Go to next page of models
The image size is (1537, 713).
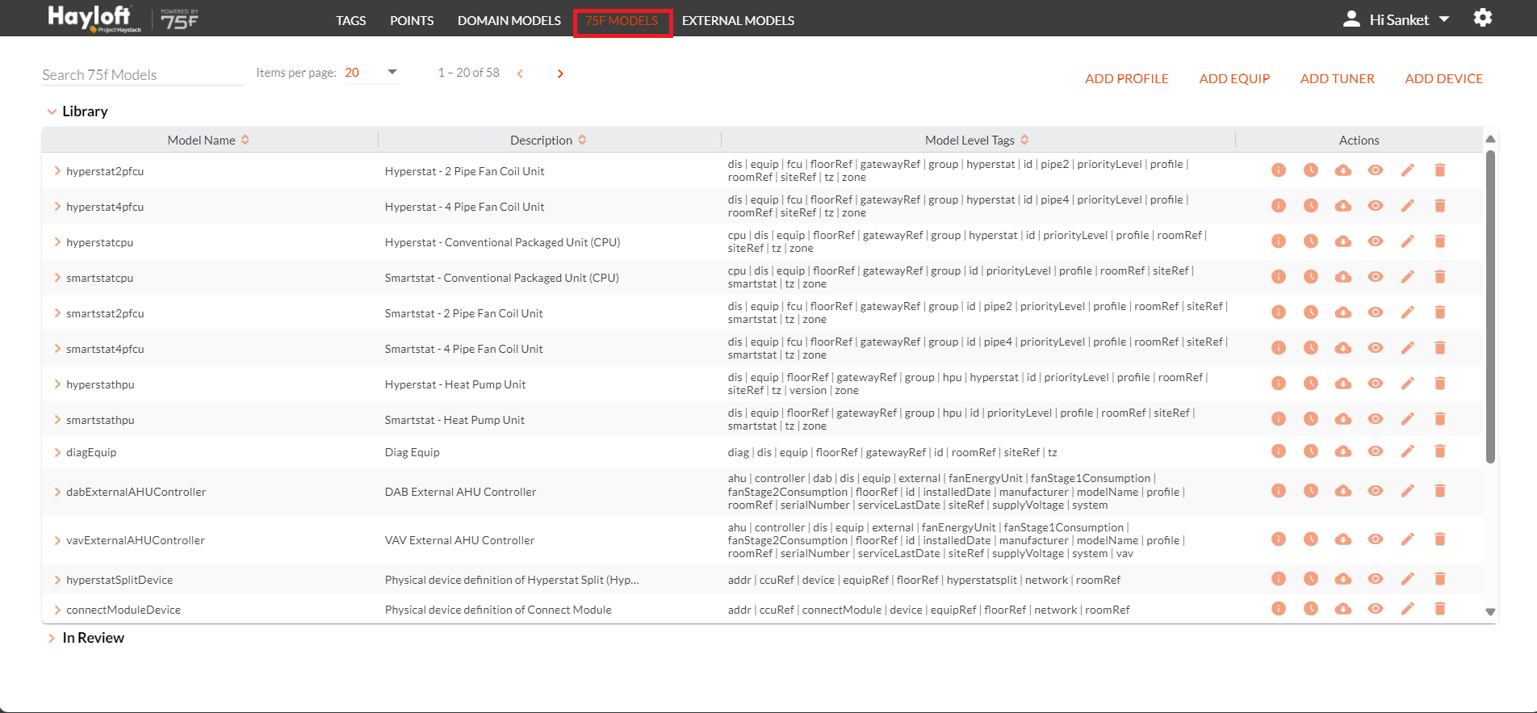click(560, 73)
